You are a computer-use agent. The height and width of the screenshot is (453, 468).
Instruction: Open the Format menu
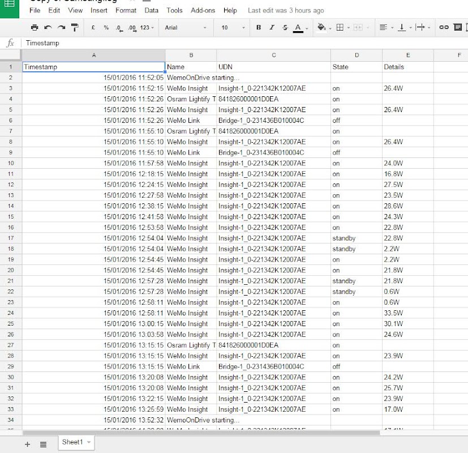126,10
